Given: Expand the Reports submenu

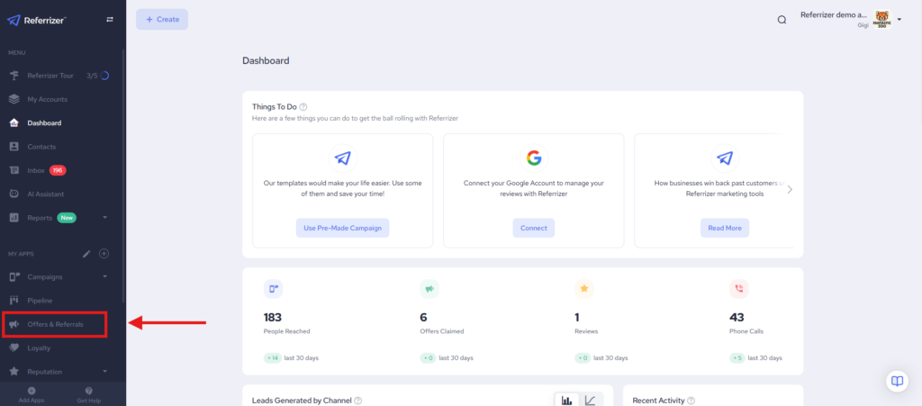Looking at the screenshot, I should (104, 217).
